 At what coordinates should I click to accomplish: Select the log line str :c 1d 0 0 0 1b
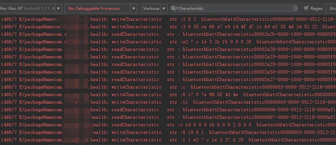pyautogui.click(x=168, y=125)
